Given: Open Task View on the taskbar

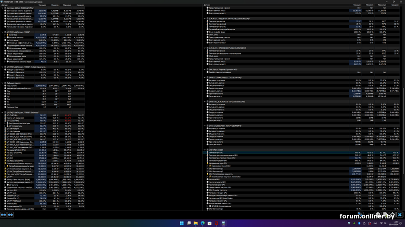Looking at the screenshot, I should coord(189,223).
